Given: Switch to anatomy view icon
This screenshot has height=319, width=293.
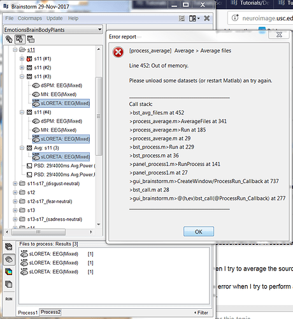Looking at the screenshot, I should (x=9, y=39).
